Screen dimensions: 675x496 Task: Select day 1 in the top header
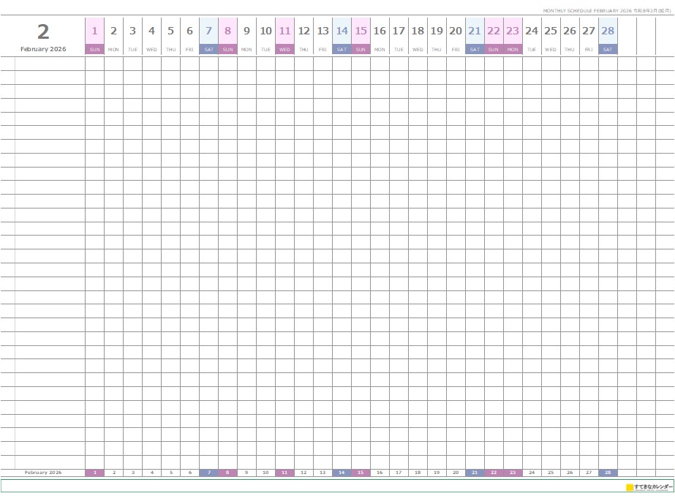coord(94,31)
